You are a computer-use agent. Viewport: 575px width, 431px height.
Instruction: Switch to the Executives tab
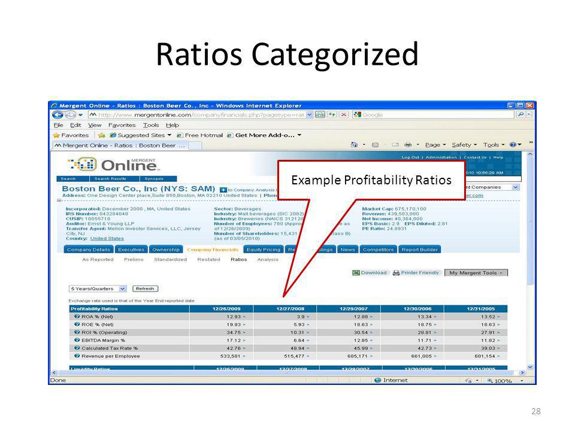tap(131, 250)
